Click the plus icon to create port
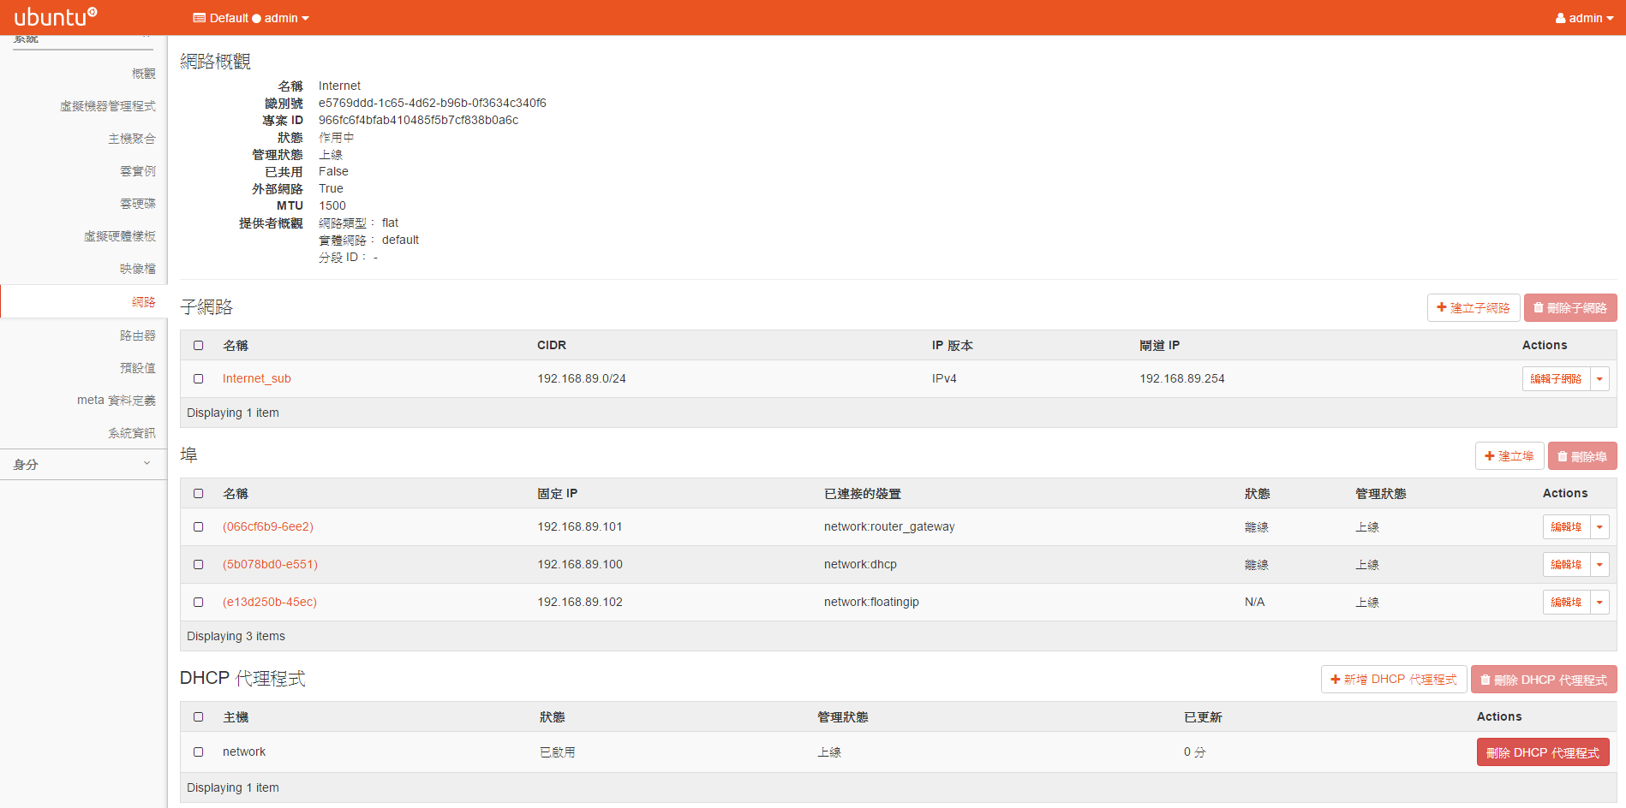Screen dimensions: 1626x808 pyautogui.click(x=1490, y=456)
